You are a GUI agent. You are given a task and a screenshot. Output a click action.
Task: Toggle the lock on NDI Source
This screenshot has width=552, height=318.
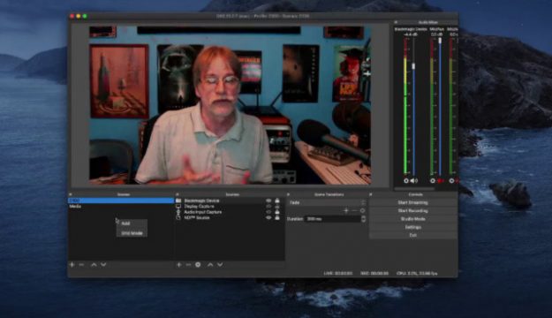click(277, 217)
